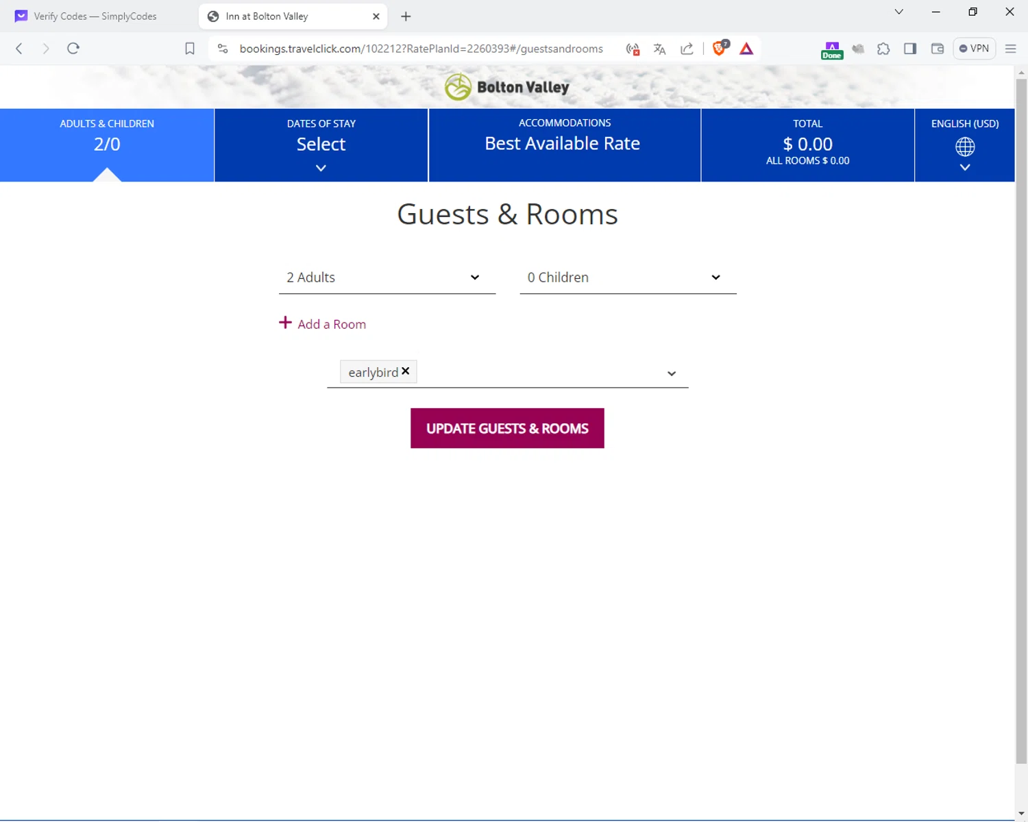Open the Adults & Children step
Viewport: 1028px width, 822px height.
107,145
